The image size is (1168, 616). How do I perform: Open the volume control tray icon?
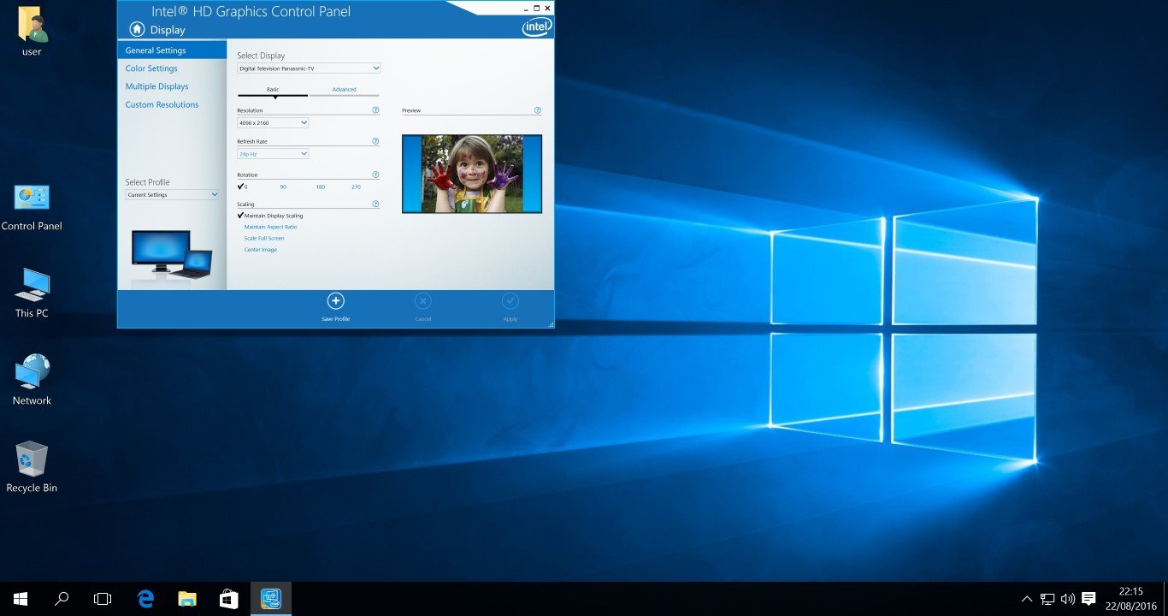pos(1068,599)
